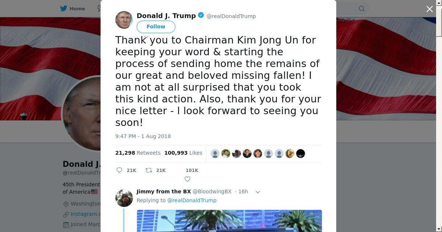Click the Twitter bird Home icon

click(64, 8)
